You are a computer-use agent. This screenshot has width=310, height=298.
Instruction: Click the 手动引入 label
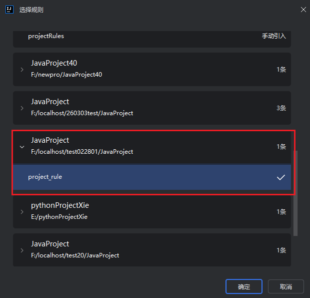274,36
